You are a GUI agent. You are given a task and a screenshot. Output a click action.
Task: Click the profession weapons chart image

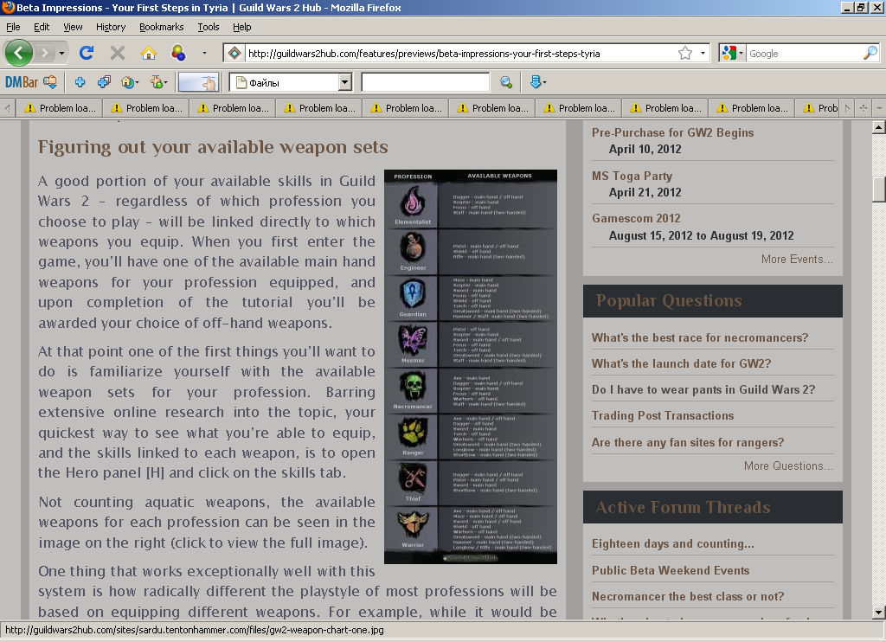470,367
